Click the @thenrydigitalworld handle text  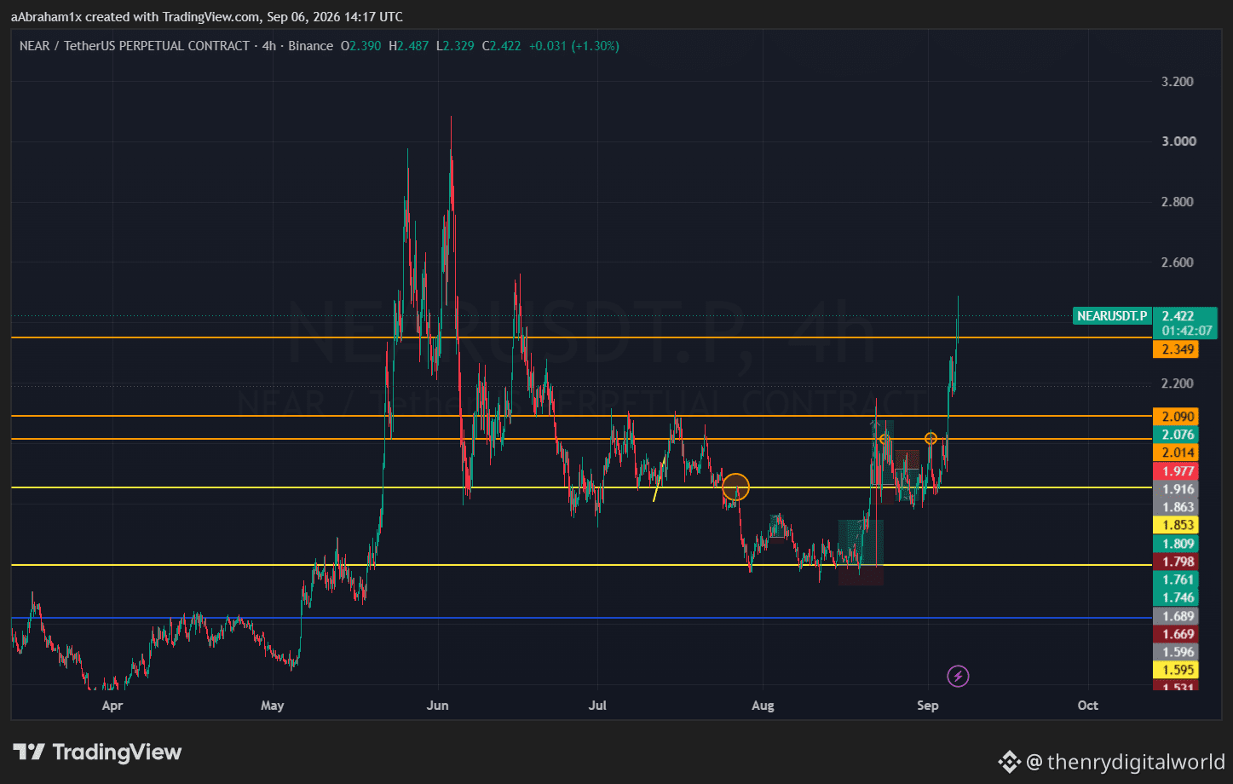[x=1125, y=761]
